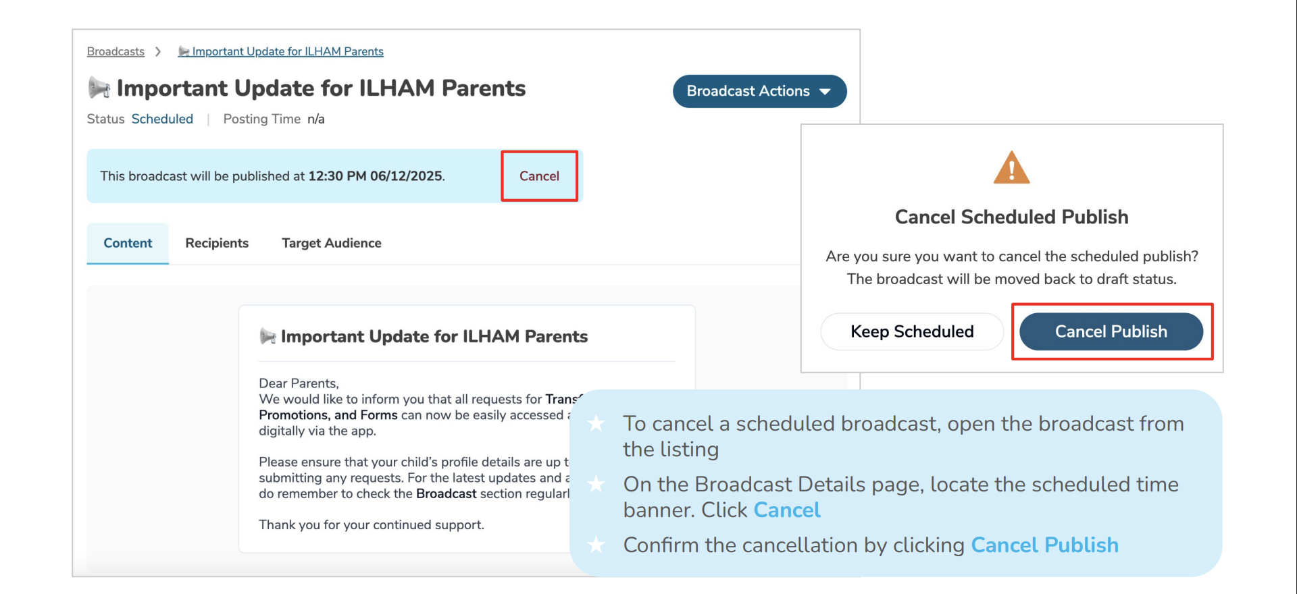Click the star bullet beside the Broadcast Details tip

click(596, 484)
